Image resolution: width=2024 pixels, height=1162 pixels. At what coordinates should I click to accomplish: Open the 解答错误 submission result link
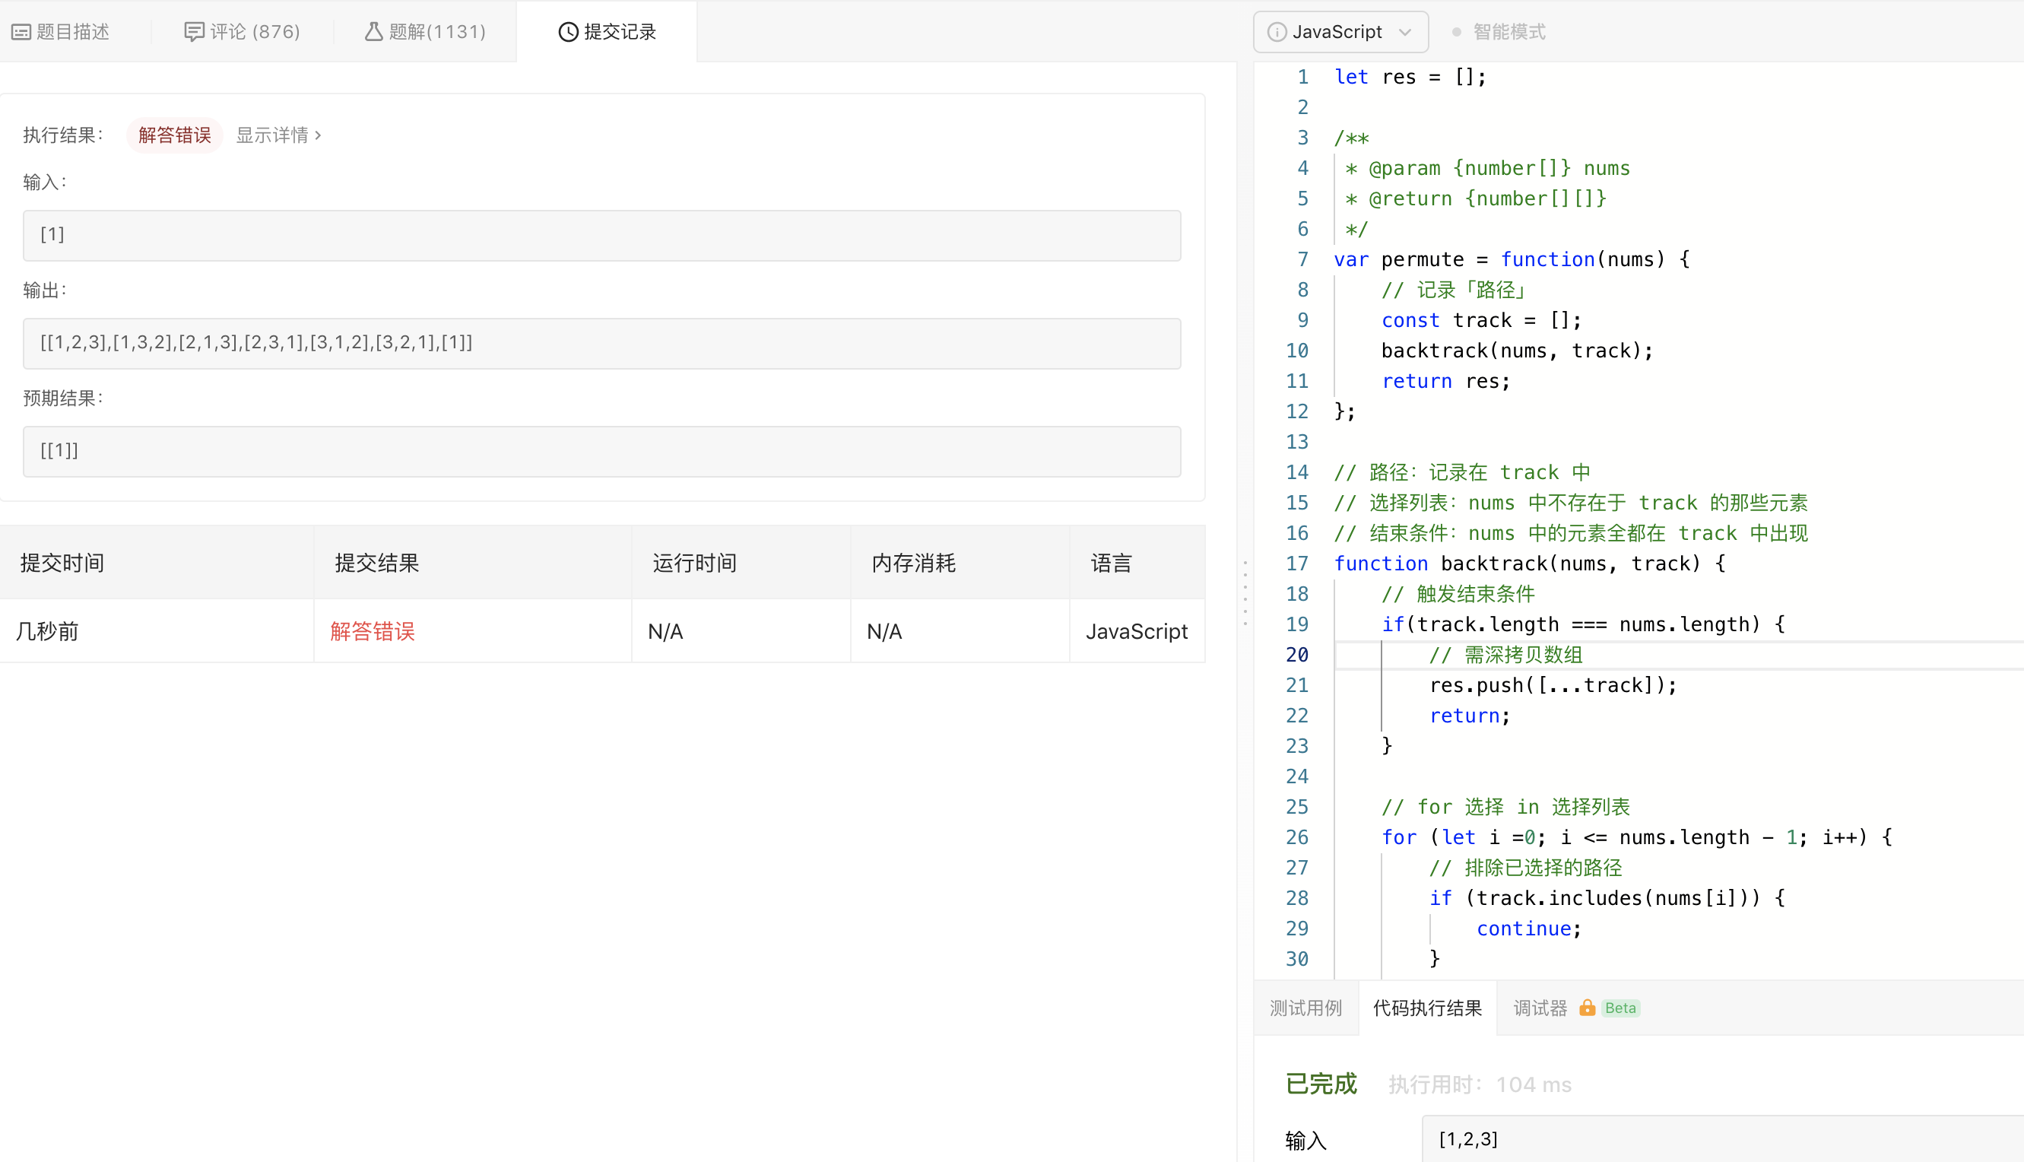pos(373,631)
